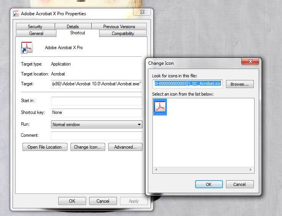This screenshot has height=216, width=282.
Task: Click the Target location value Acrobat
Action: [58, 74]
